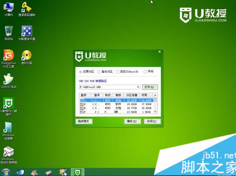Close the U教授 dialog with X
The image size is (236, 176).
(x=160, y=52)
